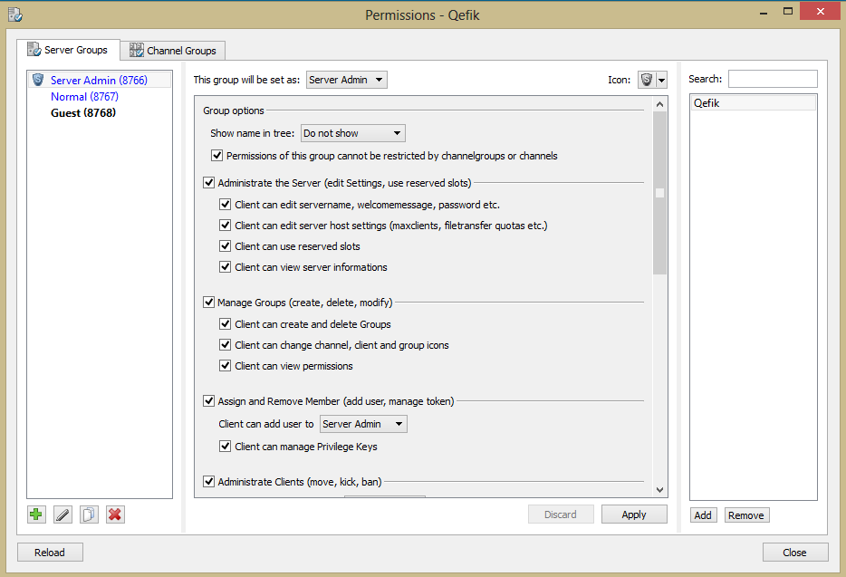Image resolution: width=846 pixels, height=577 pixels.
Task: Click the green plus add group icon
Action: pyautogui.click(x=36, y=514)
